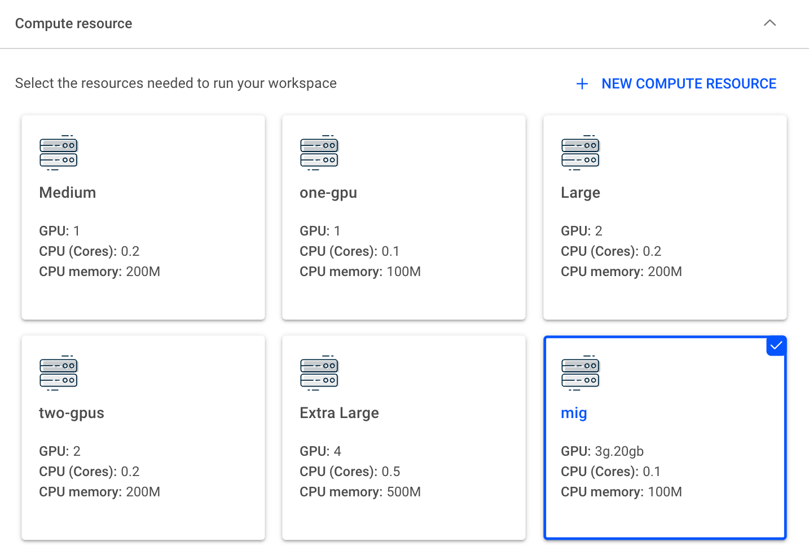Click the mig card server icon

581,373
